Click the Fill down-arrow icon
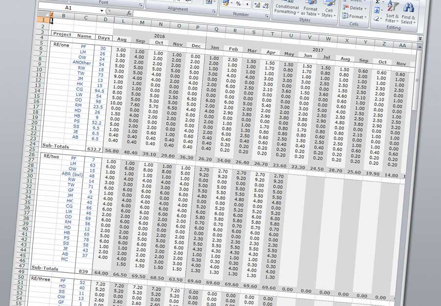Image resolution: width=441 pixels, height=306 pixels. point(377,10)
